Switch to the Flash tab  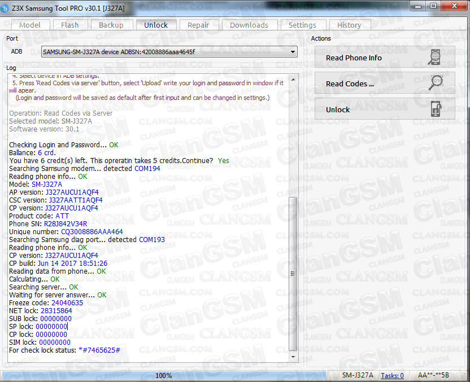[70, 25]
